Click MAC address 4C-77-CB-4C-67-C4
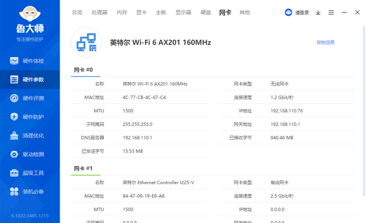 coord(144,98)
